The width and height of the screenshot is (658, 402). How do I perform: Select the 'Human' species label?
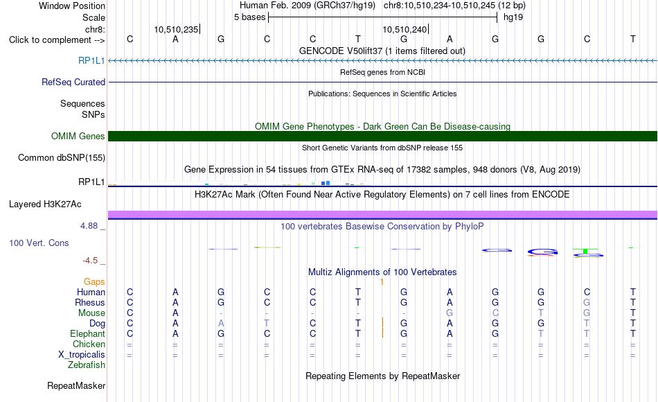(91, 292)
